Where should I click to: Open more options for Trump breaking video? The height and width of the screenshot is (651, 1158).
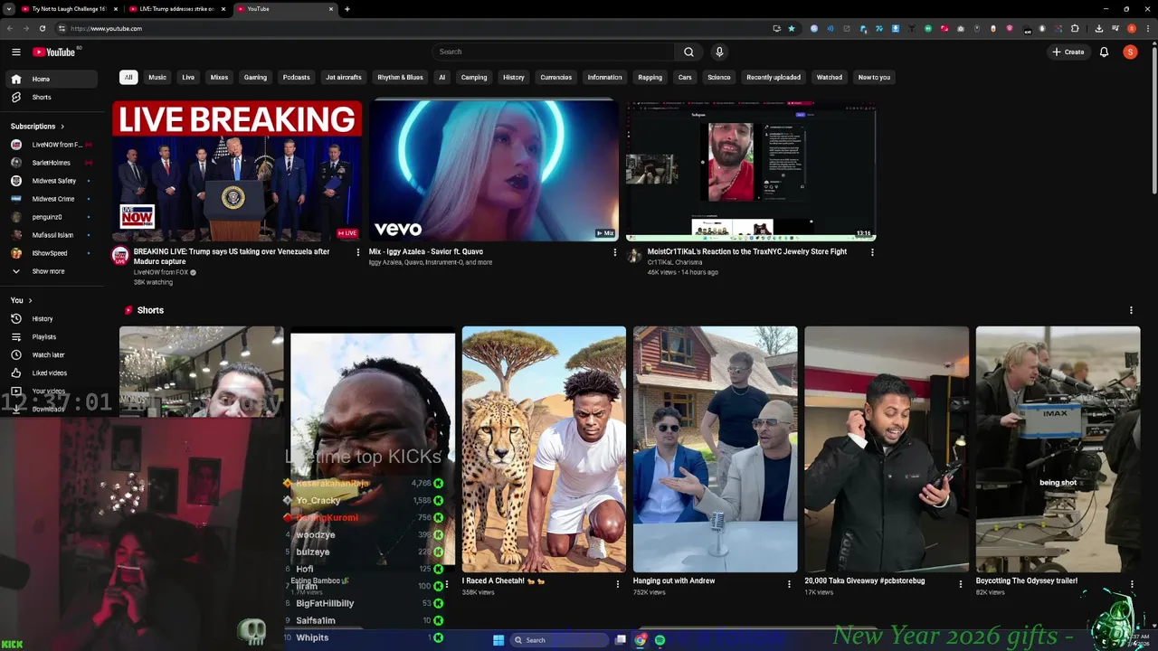tap(357, 252)
